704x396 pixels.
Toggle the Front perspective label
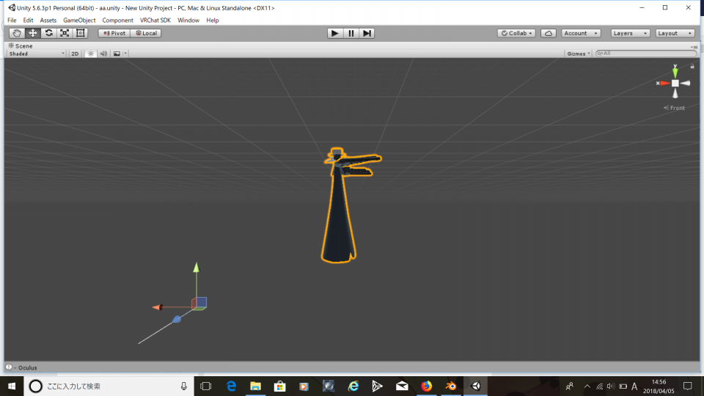[675, 108]
